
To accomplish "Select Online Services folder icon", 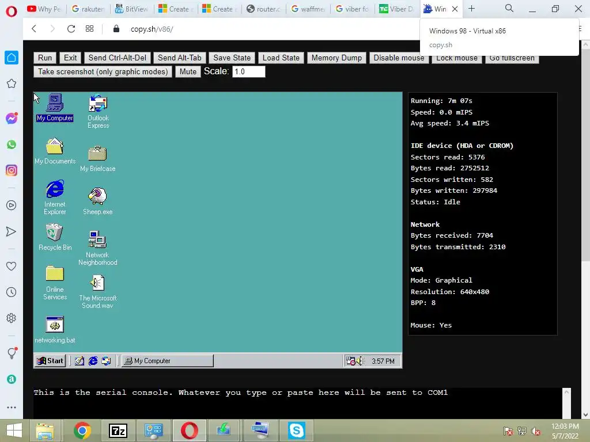I will pyautogui.click(x=55, y=283).
